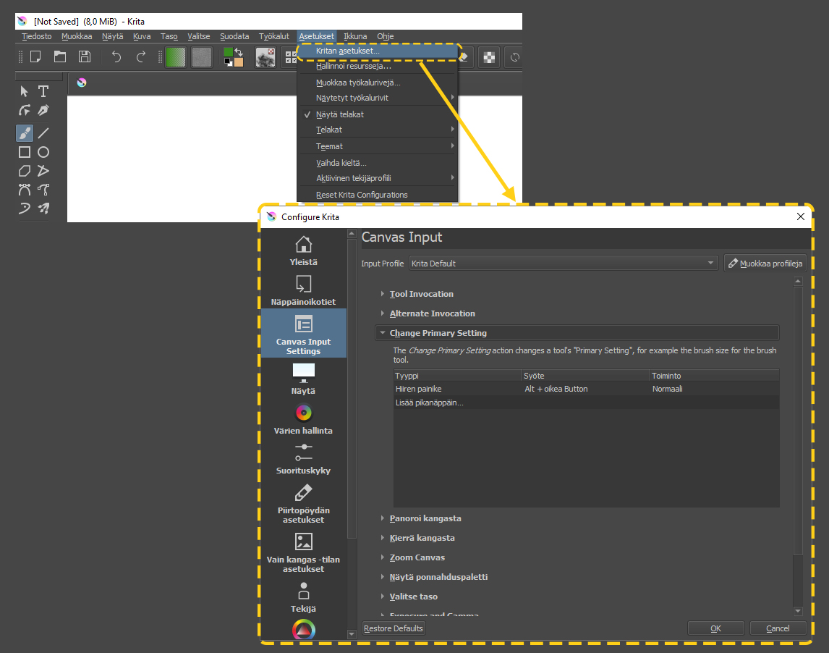The width and height of the screenshot is (829, 653).
Task: Open Näytä display settings page
Action: tap(304, 379)
